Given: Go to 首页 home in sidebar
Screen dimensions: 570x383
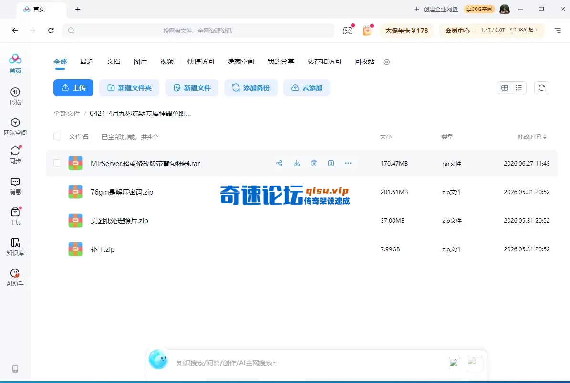Looking at the screenshot, I should (x=15, y=64).
